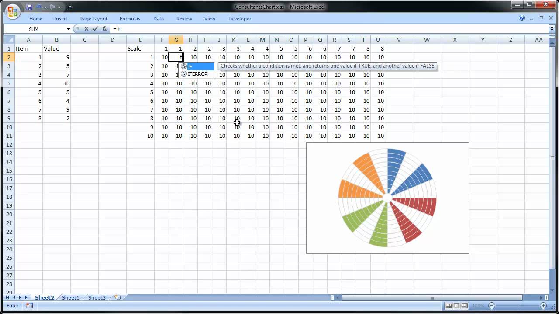Expand the Name Box dropdown arrow
Viewport: 559px width, 314px height.
tap(69, 29)
